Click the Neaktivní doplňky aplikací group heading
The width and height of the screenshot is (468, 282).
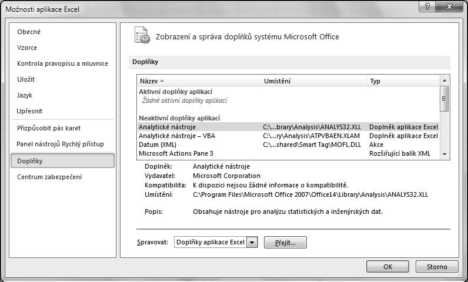(179, 118)
